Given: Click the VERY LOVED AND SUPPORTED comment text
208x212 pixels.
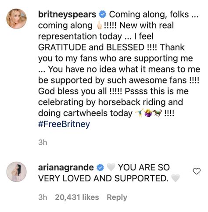Looking at the screenshot, I should click(104, 179).
